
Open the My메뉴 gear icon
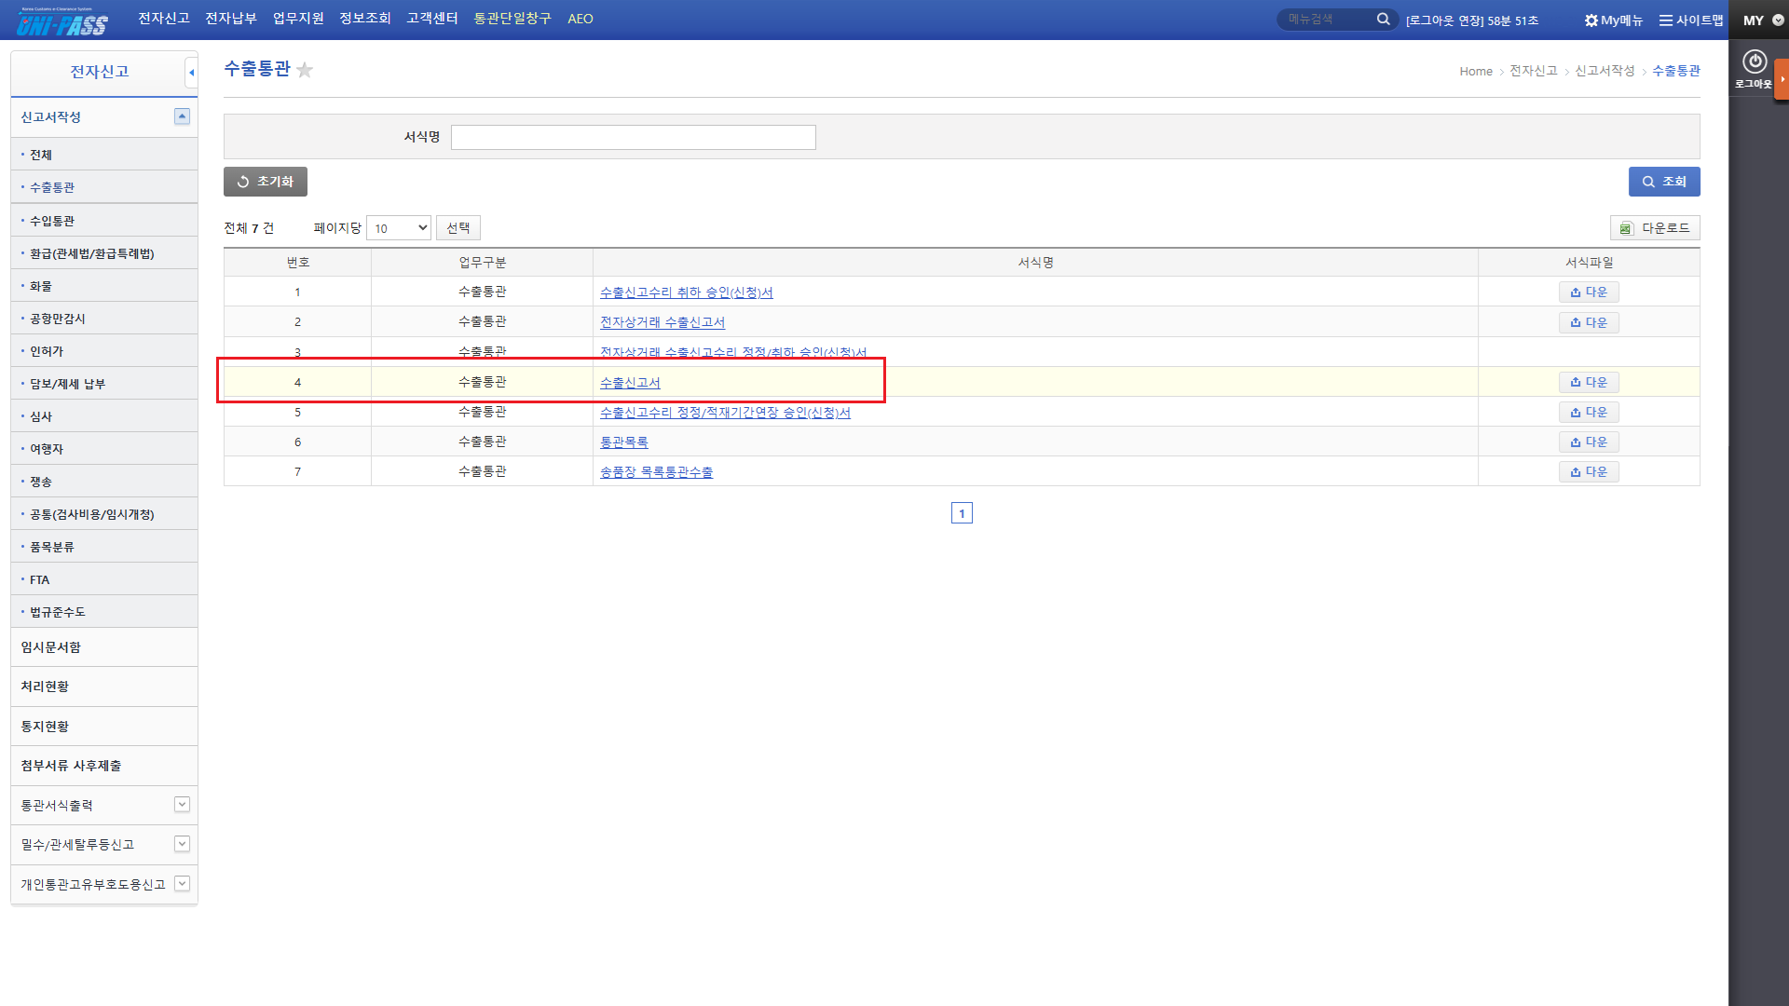pyautogui.click(x=1591, y=20)
